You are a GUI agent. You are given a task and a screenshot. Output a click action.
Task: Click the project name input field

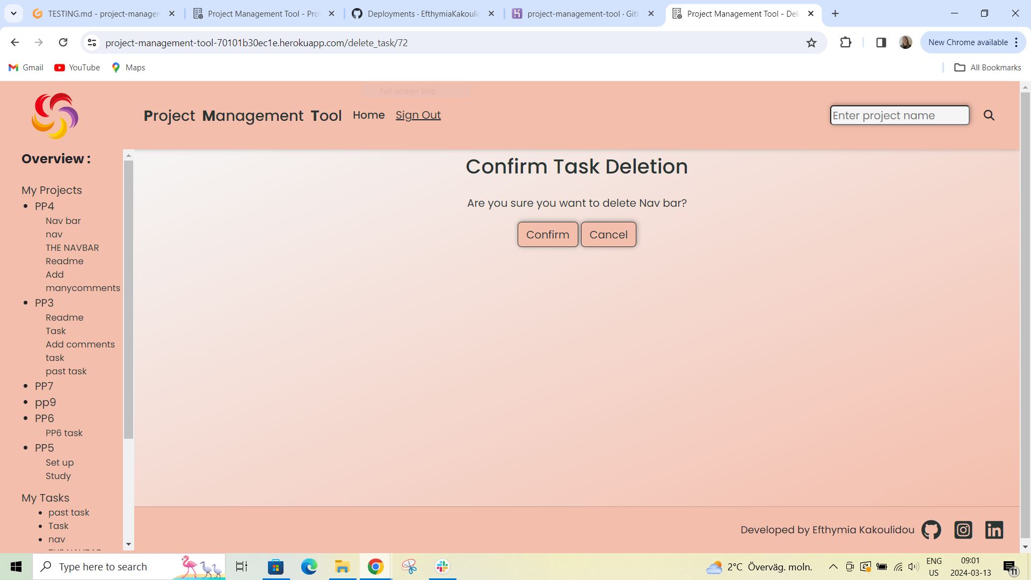[899, 115]
